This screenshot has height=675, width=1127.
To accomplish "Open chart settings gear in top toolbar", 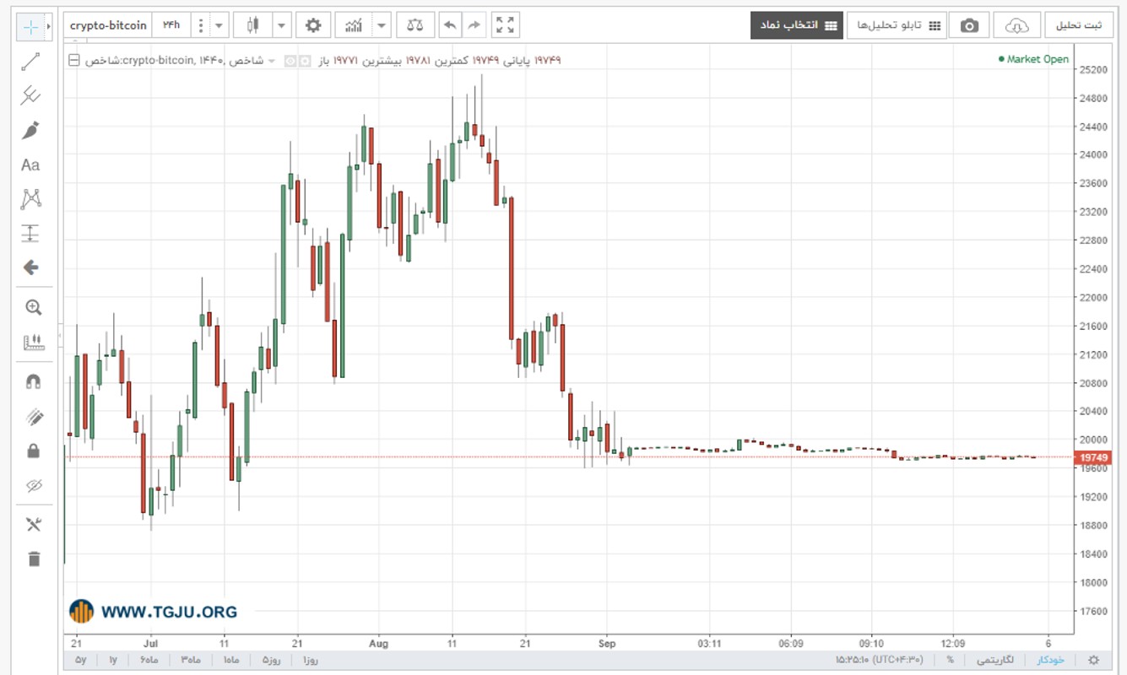I will (313, 25).
